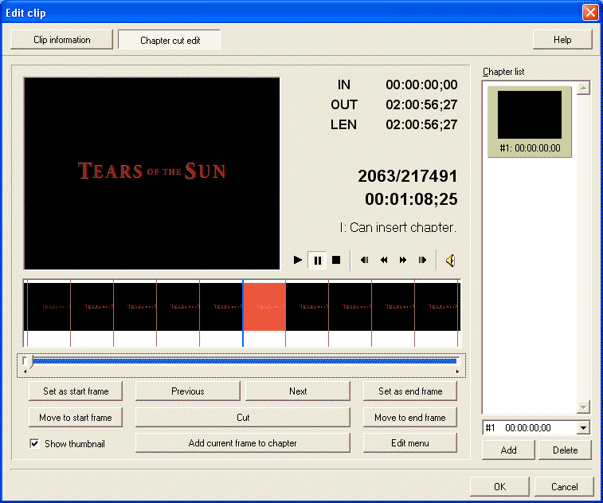The image size is (603, 503).
Task: Pause the video preview
Action: pyautogui.click(x=317, y=261)
